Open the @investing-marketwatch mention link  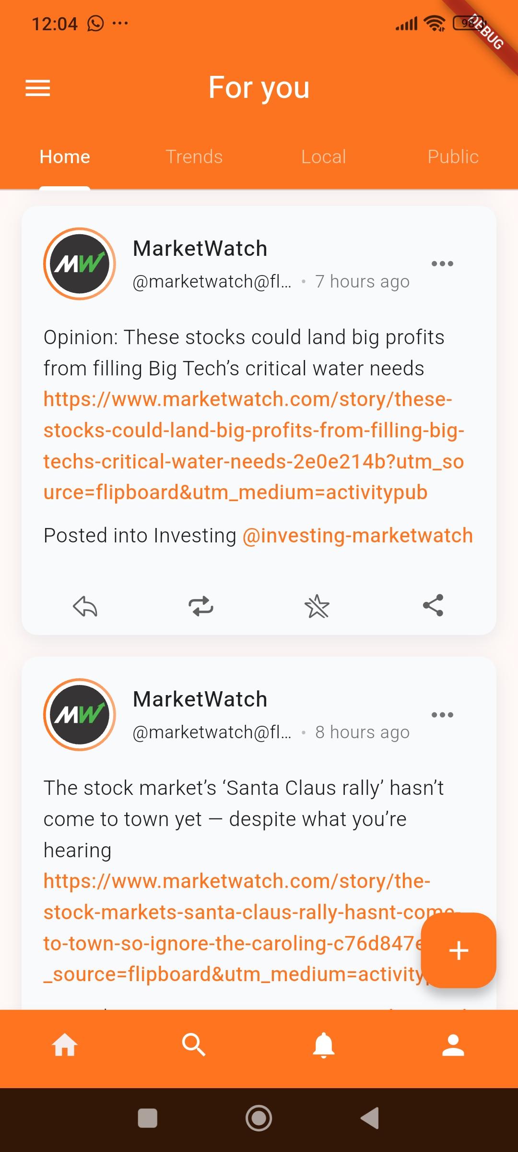[358, 536]
